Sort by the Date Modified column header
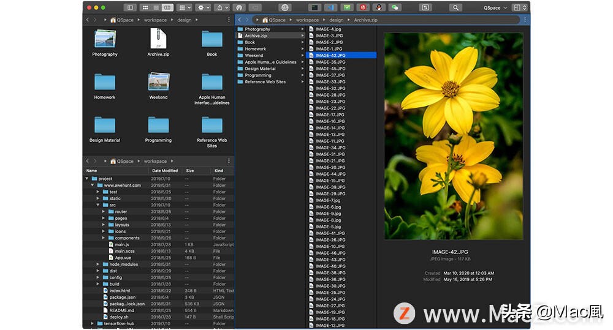This screenshot has height=330, width=613. (x=165, y=171)
